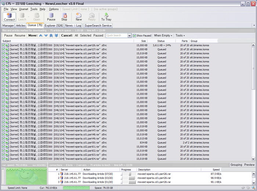Image resolution: width=257 pixels, height=191 pixels.
Task: Click the Leech toolbar icon
Action: coord(22,17)
